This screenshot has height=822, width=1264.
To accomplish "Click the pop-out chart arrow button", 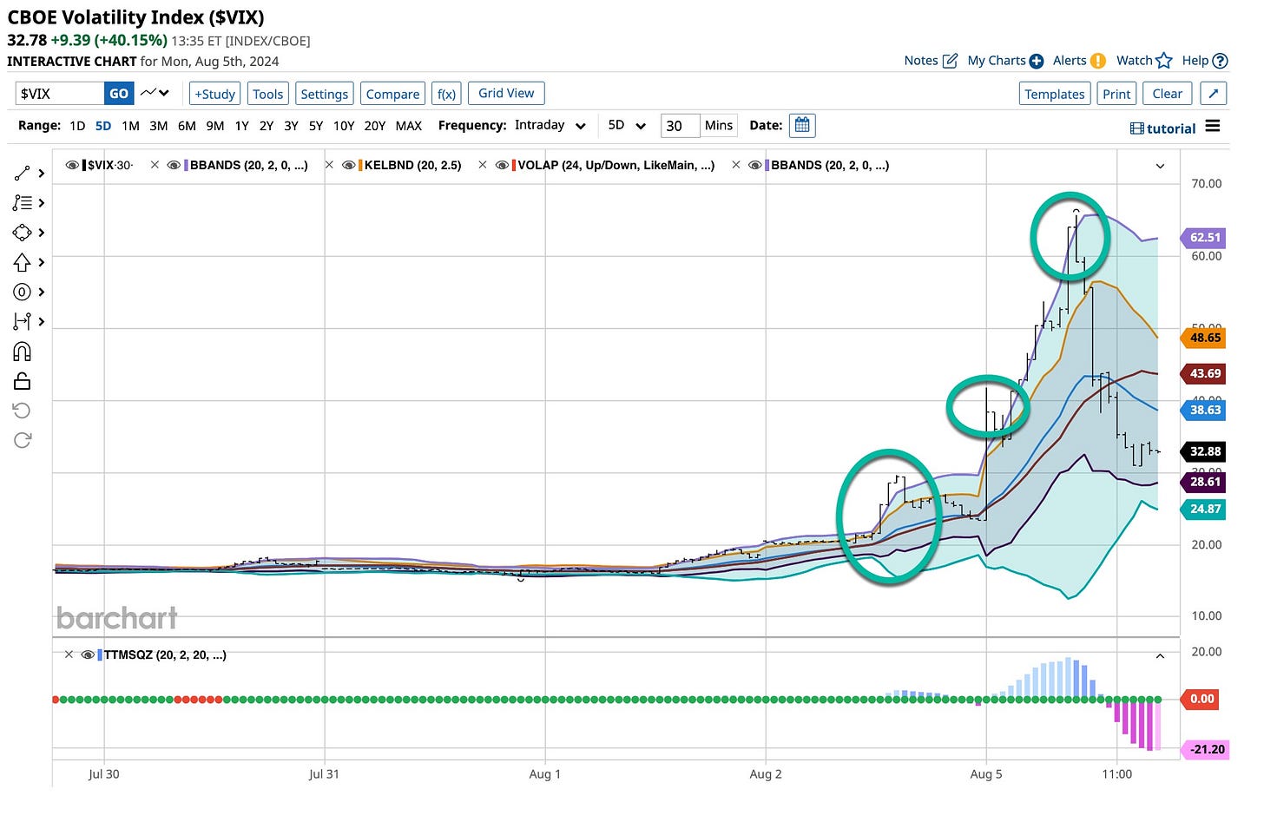I will [1214, 94].
